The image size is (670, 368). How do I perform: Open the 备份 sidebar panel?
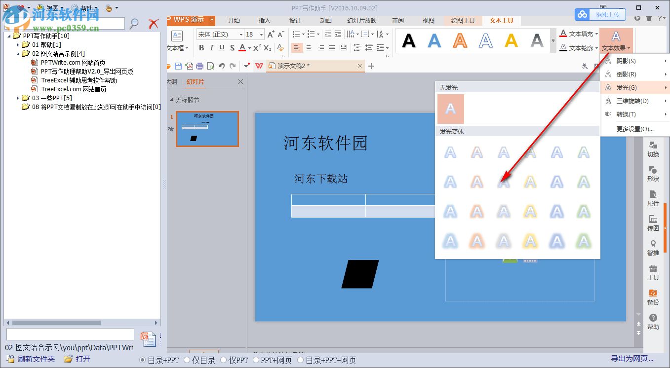[x=653, y=296]
